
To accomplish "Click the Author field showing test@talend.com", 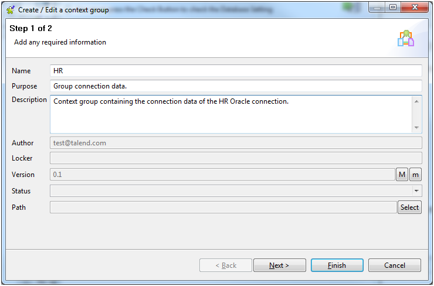I will [x=236, y=143].
